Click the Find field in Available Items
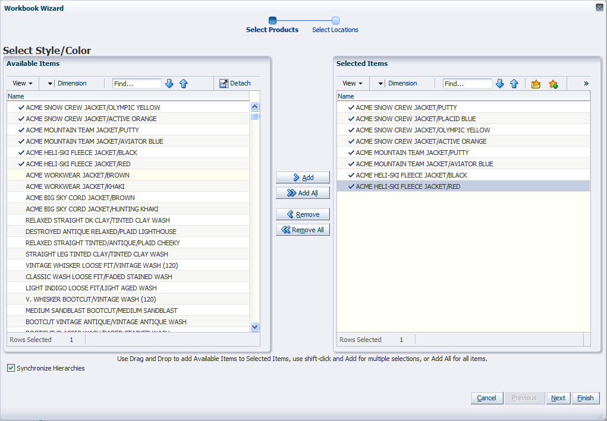Image resolution: width=607 pixels, height=421 pixels. coord(137,84)
